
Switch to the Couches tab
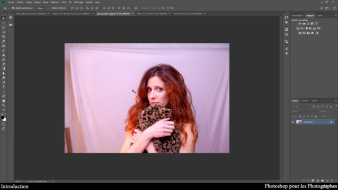click(305, 101)
